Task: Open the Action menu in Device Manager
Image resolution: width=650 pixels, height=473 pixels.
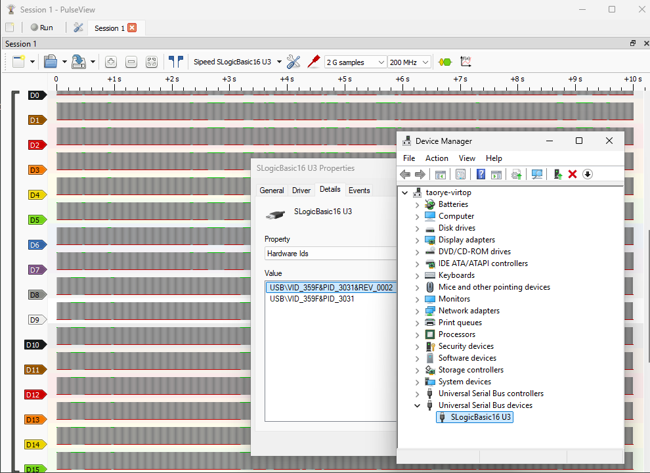Action: (x=437, y=158)
